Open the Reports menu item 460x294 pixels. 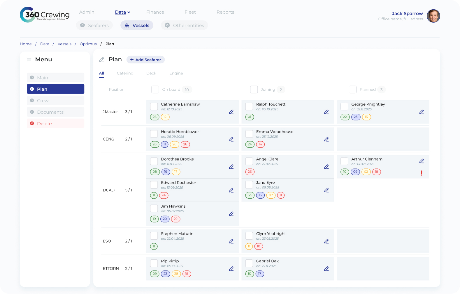click(225, 12)
